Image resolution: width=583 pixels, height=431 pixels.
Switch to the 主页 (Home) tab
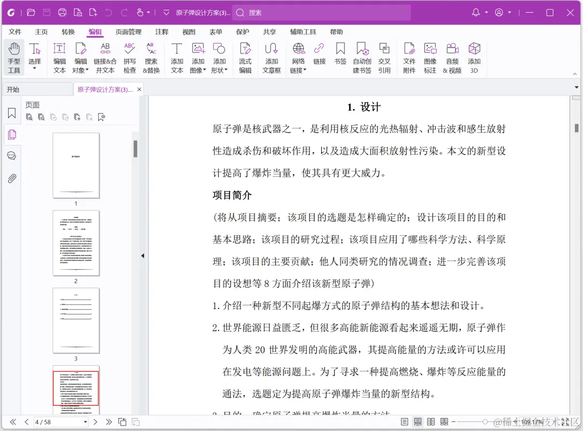click(41, 32)
